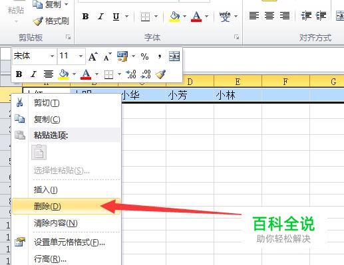The image size is (344, 265).
Task: Click the phonetic guide wén icon
Action: point(225,17)
